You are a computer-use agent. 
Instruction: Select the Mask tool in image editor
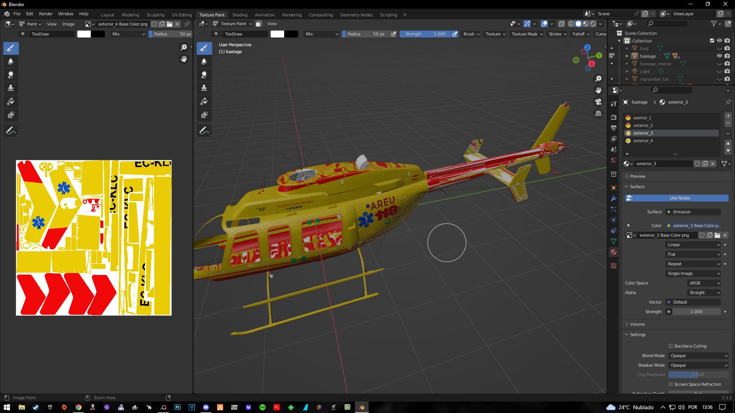point(11,115)
